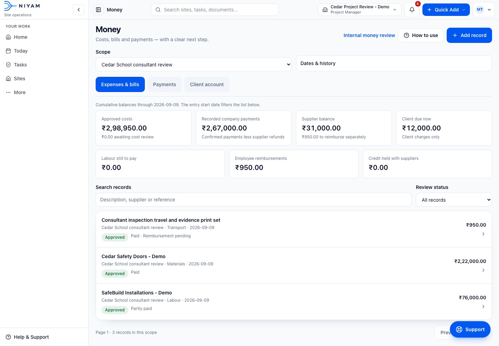Click the Supplier balance card
Screen dimensions: 499x346
(x=344, y=128)
